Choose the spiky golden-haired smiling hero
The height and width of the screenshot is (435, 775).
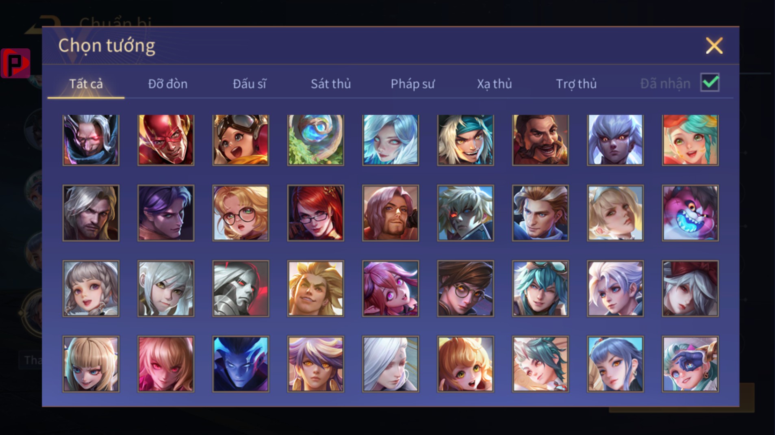(x=316, y=288)
